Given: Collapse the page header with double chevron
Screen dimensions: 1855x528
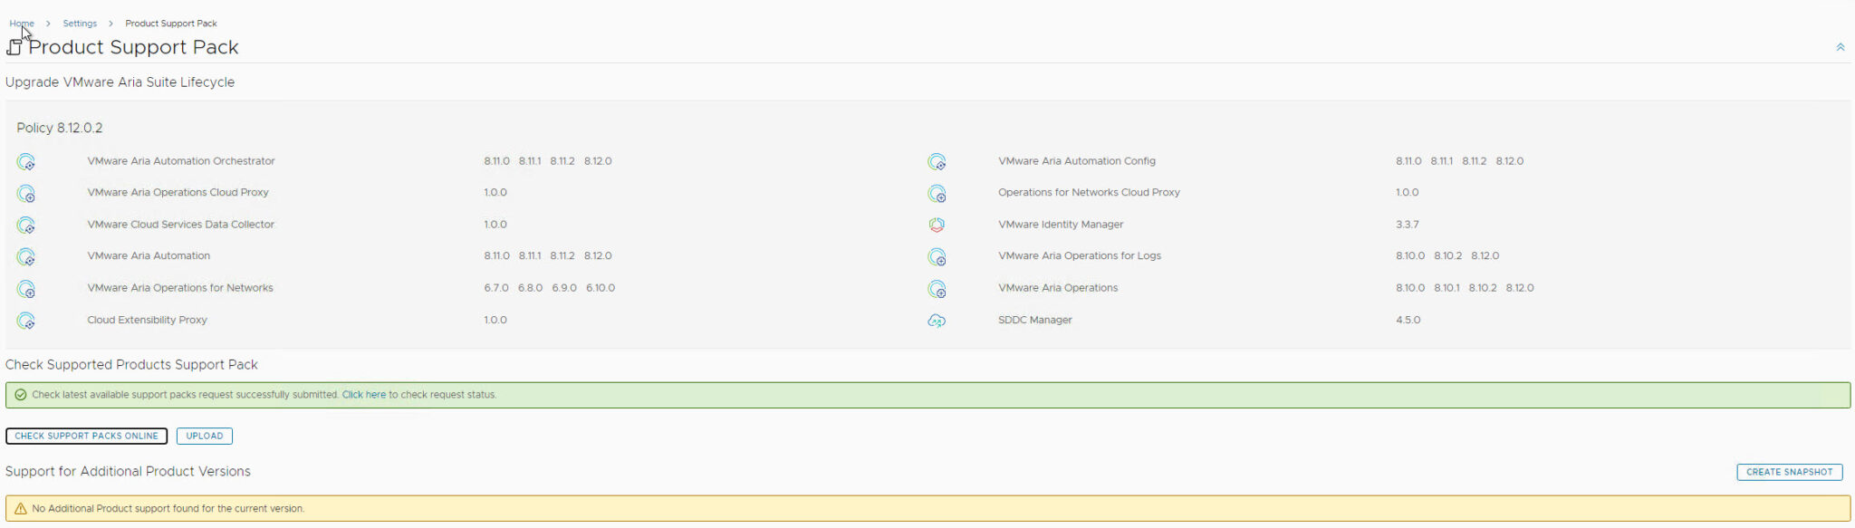Looking at the screenshot, I should point(1840,47).
